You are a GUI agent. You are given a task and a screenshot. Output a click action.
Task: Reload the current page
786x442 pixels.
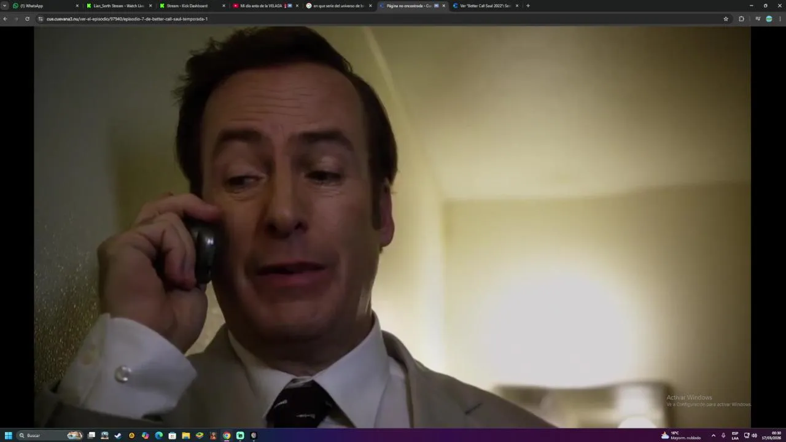click(x=27, y=19)
